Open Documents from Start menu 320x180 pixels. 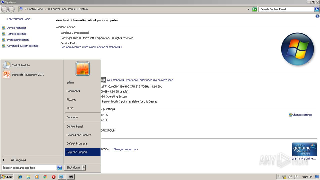click(x=82, y=91)
